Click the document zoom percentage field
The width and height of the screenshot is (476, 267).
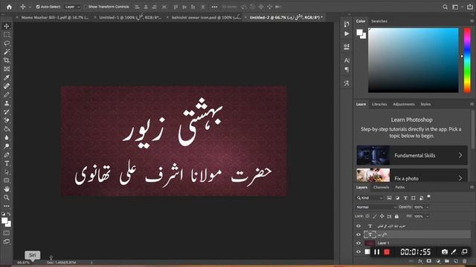pyautogui.click(x=23, y=263)
